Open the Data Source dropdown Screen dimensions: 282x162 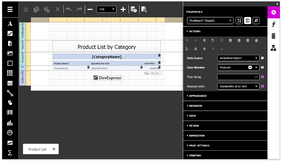point(238,58)
